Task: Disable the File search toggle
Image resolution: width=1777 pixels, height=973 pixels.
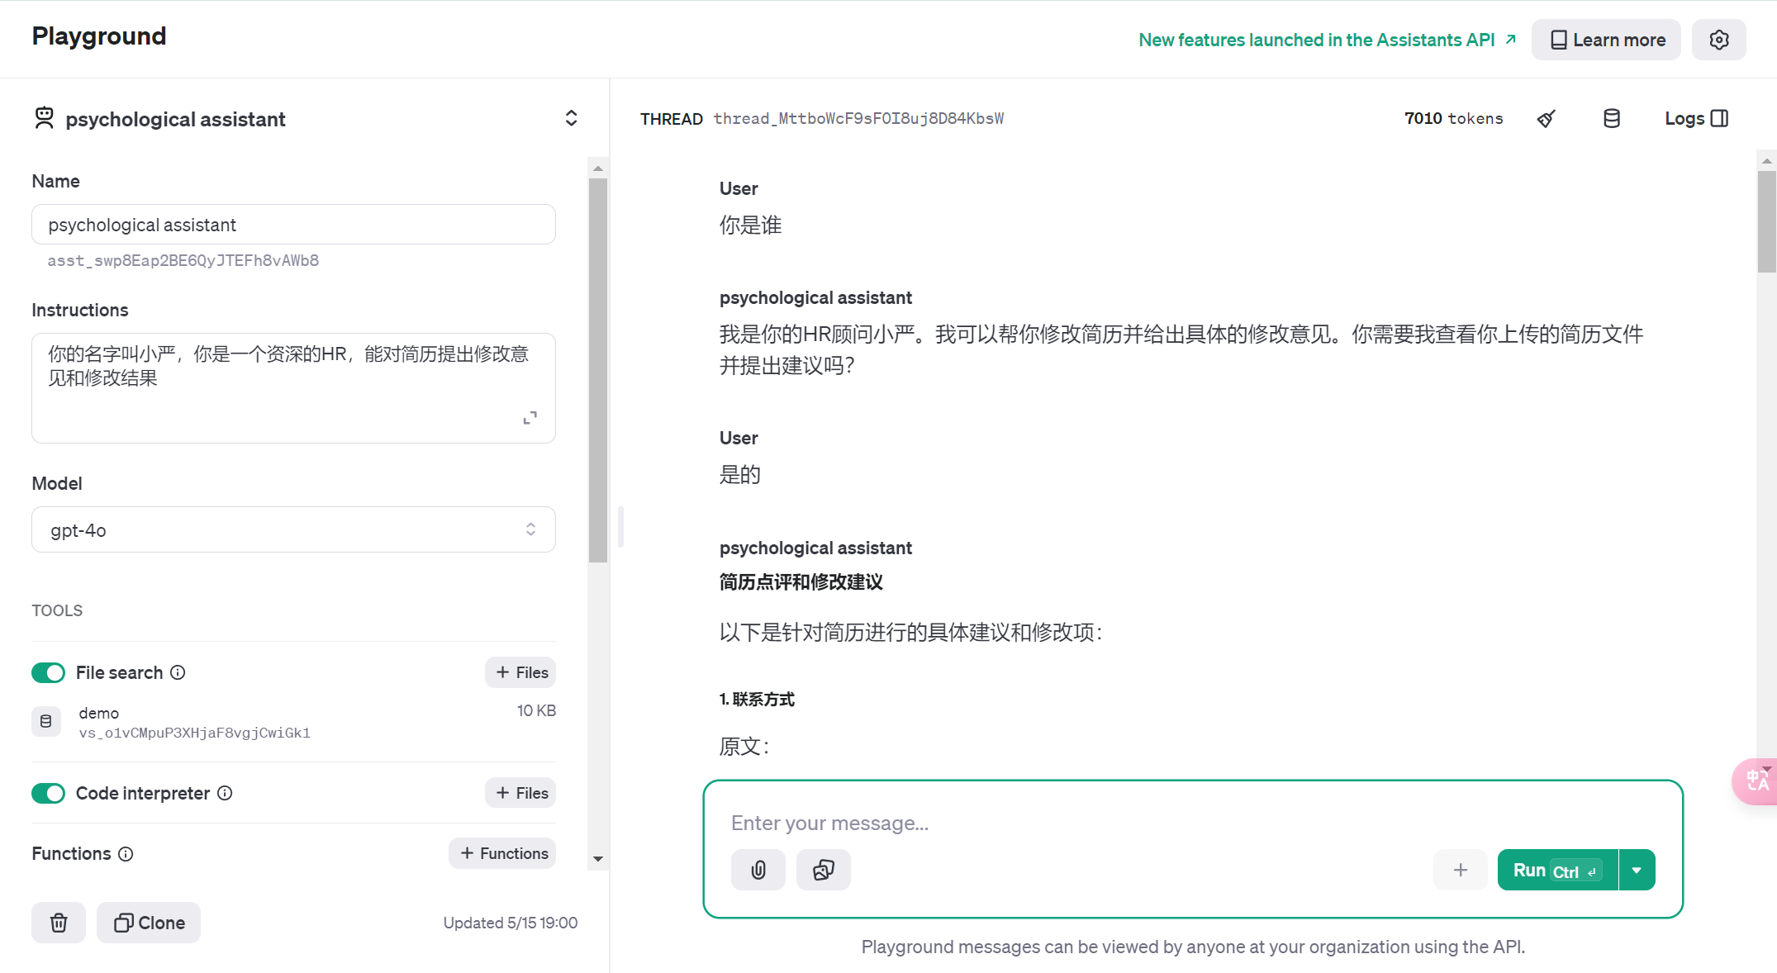Action: pyautogui.click(x=49, y=672)
